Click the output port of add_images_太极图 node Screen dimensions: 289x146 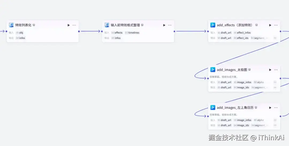coord(280,78)
